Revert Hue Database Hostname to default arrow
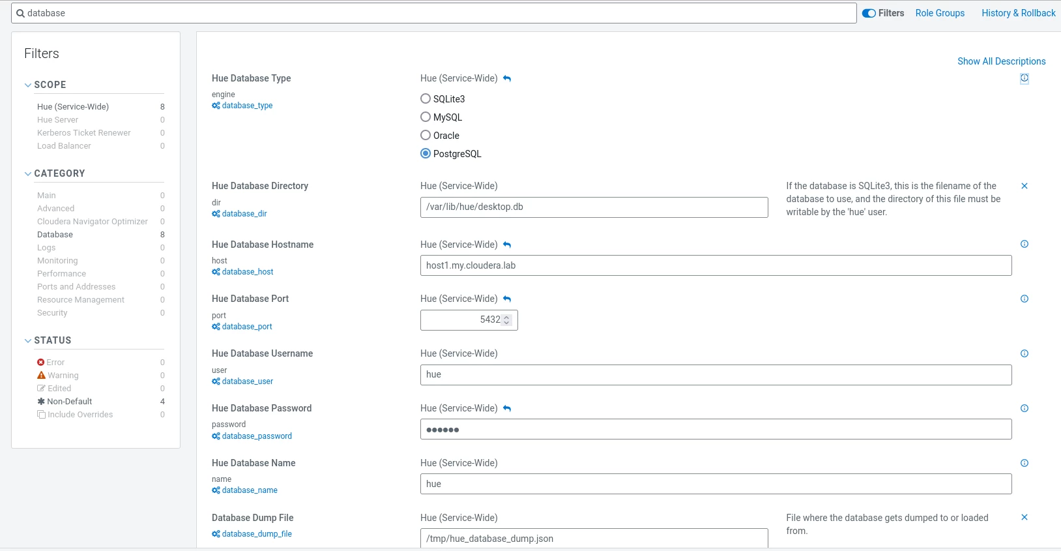This screenshot has width=1061, height=551. [x=507, y=245]
